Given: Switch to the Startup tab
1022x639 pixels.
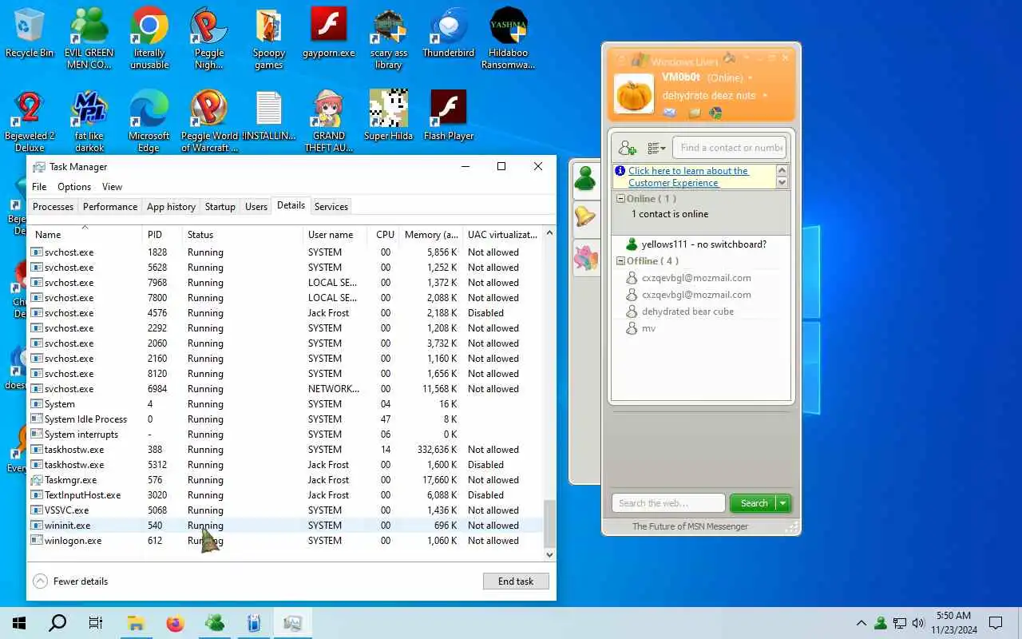Looking at the screenshot, I should coord(220,207).
